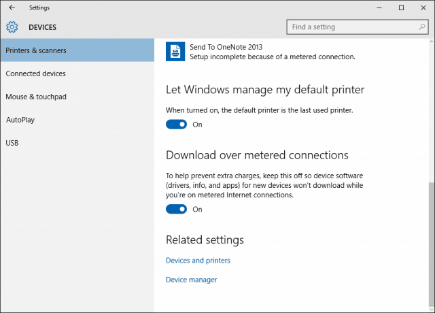
Task: Select the Send To OneNote 2013 entry text
Action: 226,47
